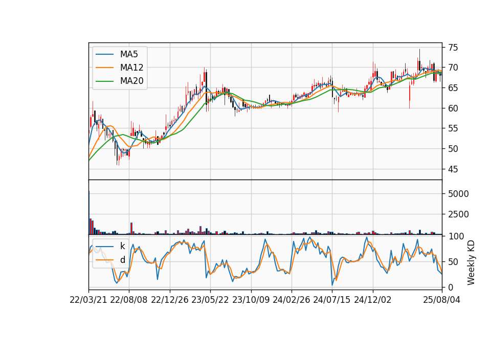
Task: Click the 75 price axis label
Action: click(x=453, y=48)
